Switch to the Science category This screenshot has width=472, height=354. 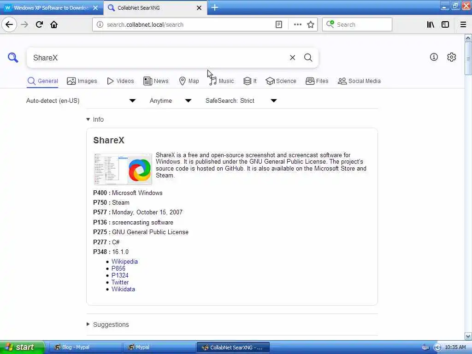point(281,81)
